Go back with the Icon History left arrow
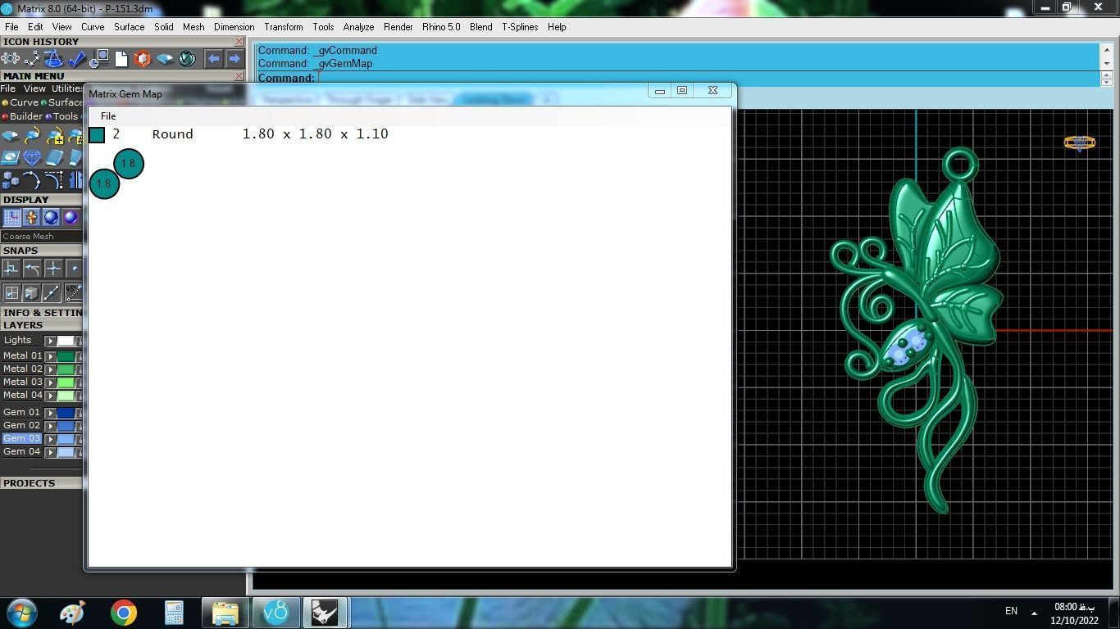Screen dimensions: 1120x629 click(213, 58)
